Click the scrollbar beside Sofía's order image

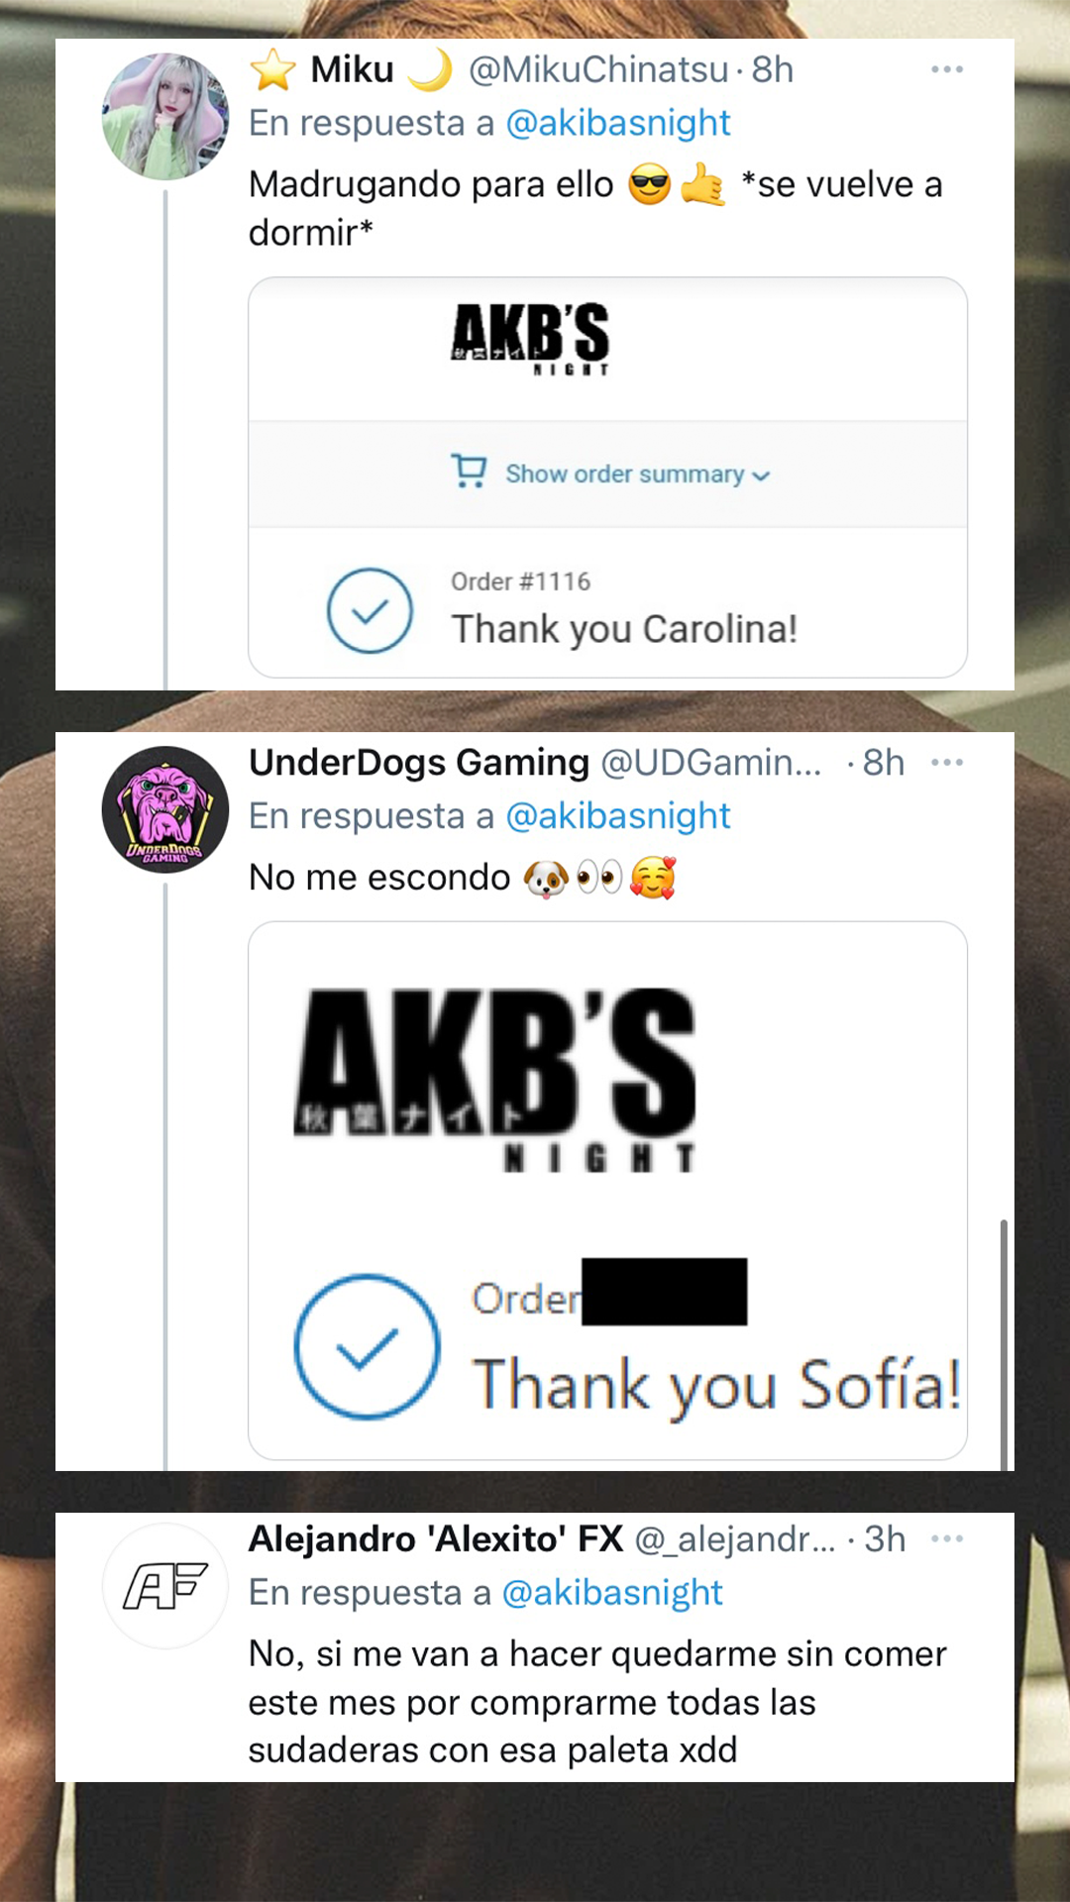[1004, 1345]
